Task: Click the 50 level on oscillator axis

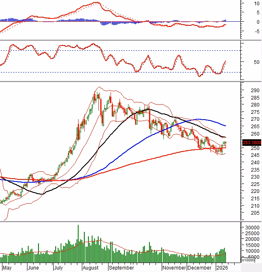Action: [256, 62]
